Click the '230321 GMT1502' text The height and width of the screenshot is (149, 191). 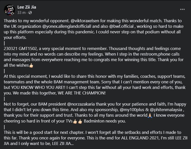[x=20, y=48]
